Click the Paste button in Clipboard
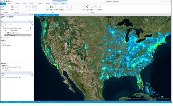The width and height of the screenshot is (173, 106). point(7,6)
